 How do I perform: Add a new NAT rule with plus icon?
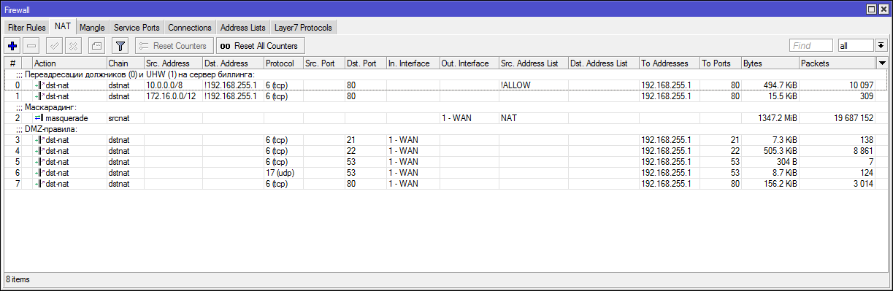coord(12,46)
